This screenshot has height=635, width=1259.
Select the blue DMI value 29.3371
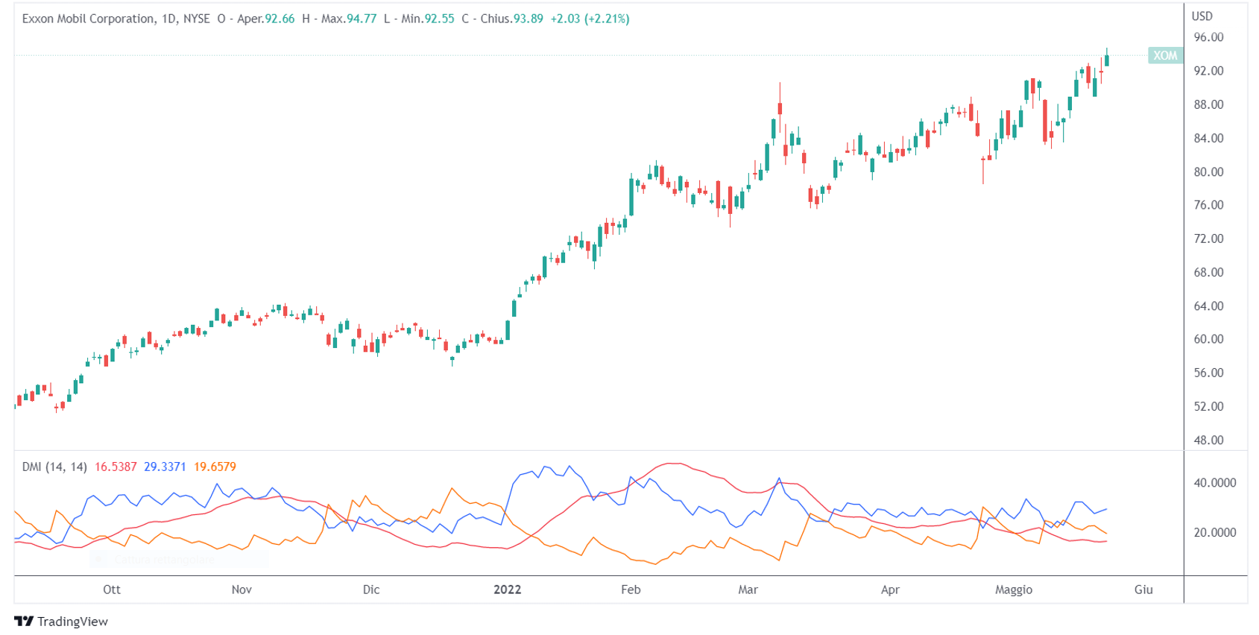tap(165, 467)
